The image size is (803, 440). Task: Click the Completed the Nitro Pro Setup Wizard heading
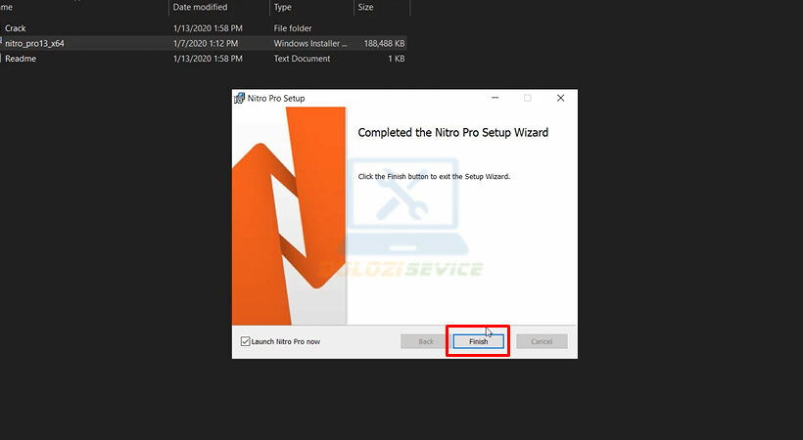tap(452, 132)
